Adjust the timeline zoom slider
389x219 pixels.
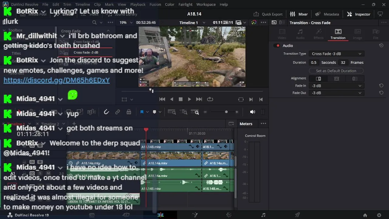(226, 112)
